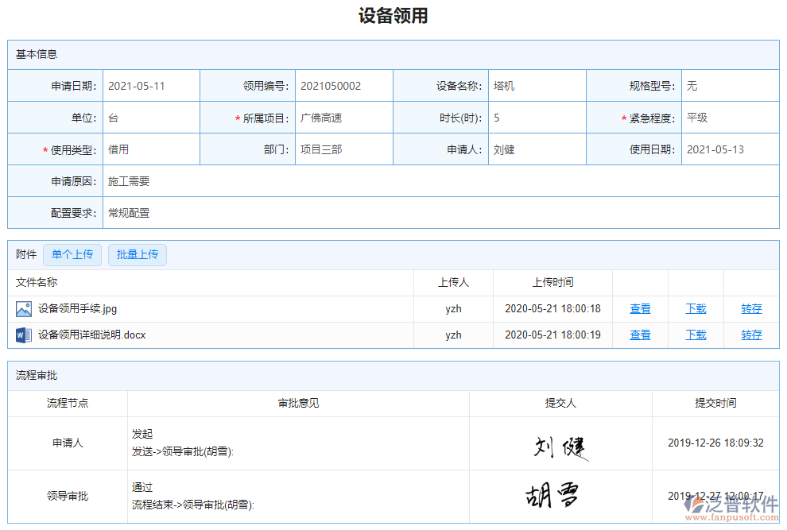Click 转存 for 设备领用手续.jpg
The height and width of the screenshot is (530, 787).
(x=751, y=308)
